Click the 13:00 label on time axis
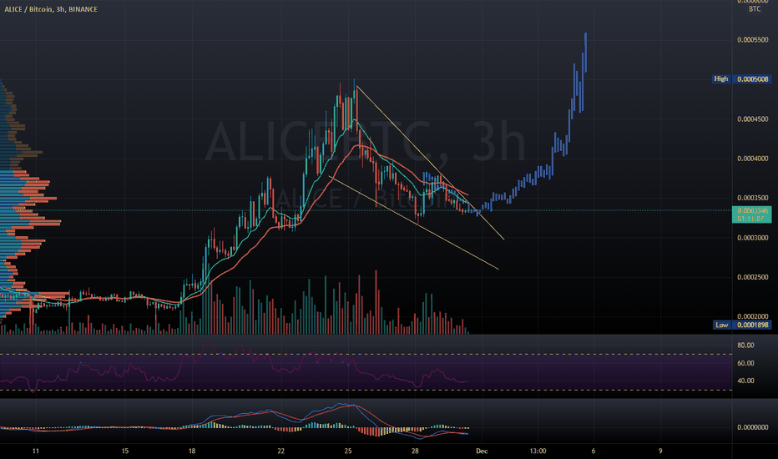 tap(538, 451)
